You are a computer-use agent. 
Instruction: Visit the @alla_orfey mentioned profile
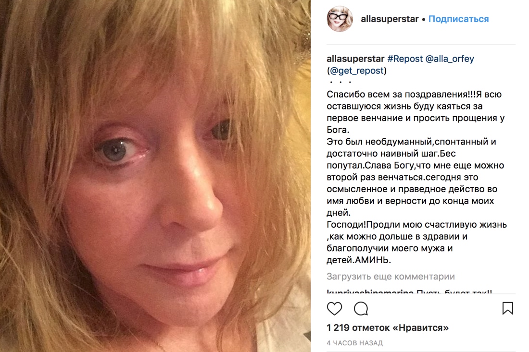pyautogui.click(x=450, y=59)
